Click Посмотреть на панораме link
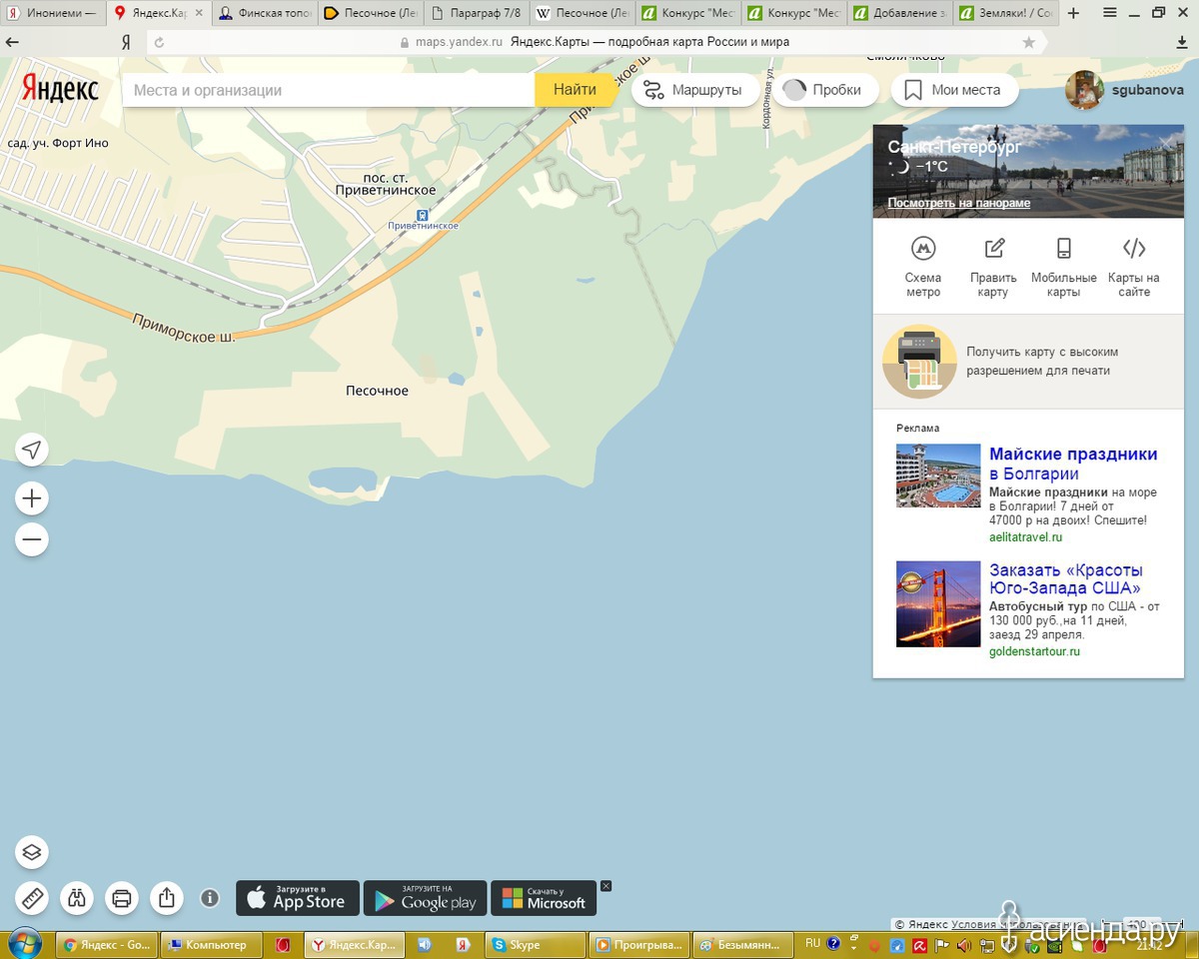The height and width of the screenshot is (959, 1199). 958,203
